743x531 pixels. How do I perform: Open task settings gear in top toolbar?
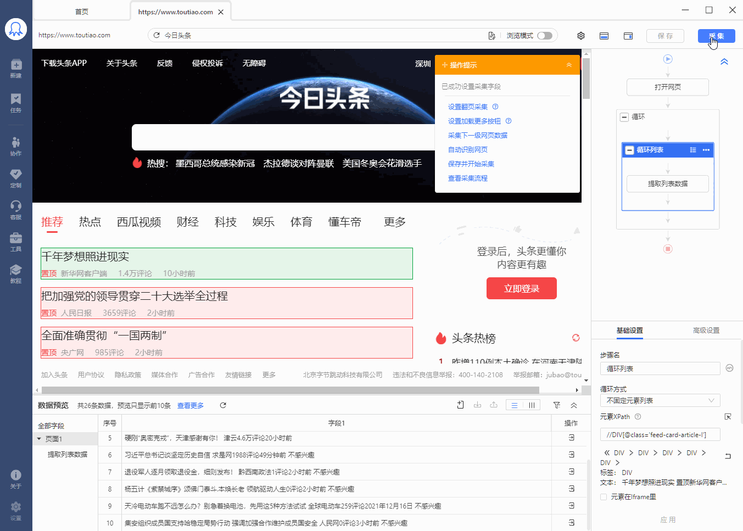click(581, 36)
